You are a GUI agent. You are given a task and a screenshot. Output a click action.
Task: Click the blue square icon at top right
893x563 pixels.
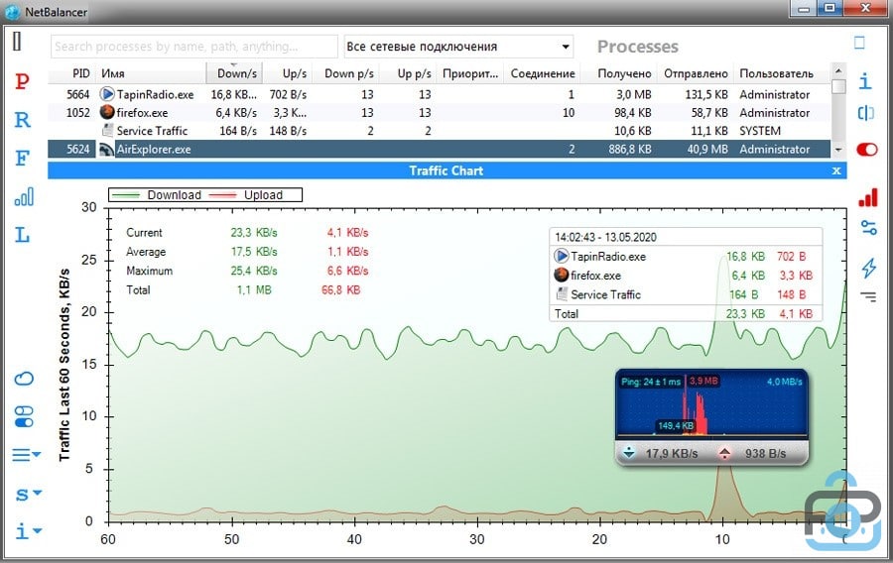point(859,43)
